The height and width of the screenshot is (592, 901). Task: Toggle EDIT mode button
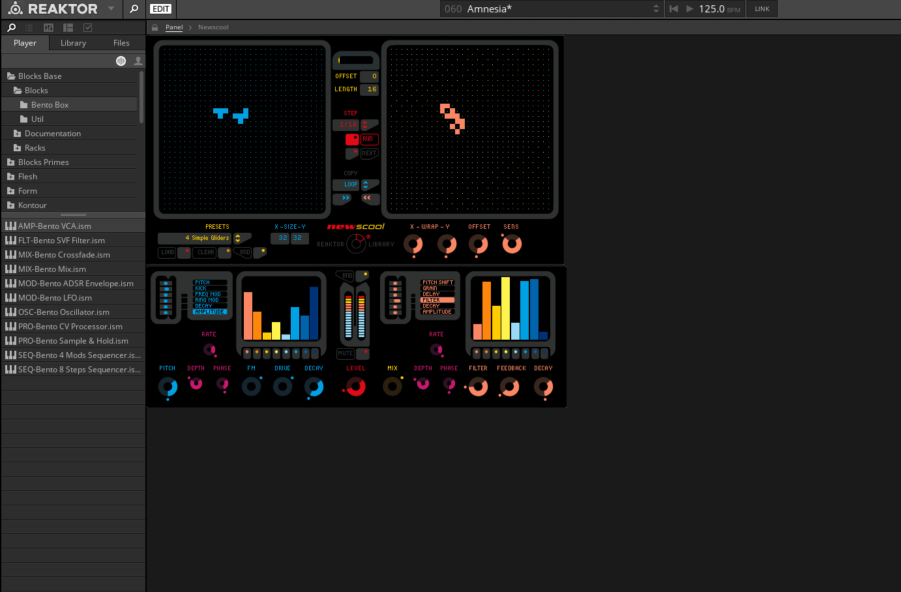coord(160,9)
